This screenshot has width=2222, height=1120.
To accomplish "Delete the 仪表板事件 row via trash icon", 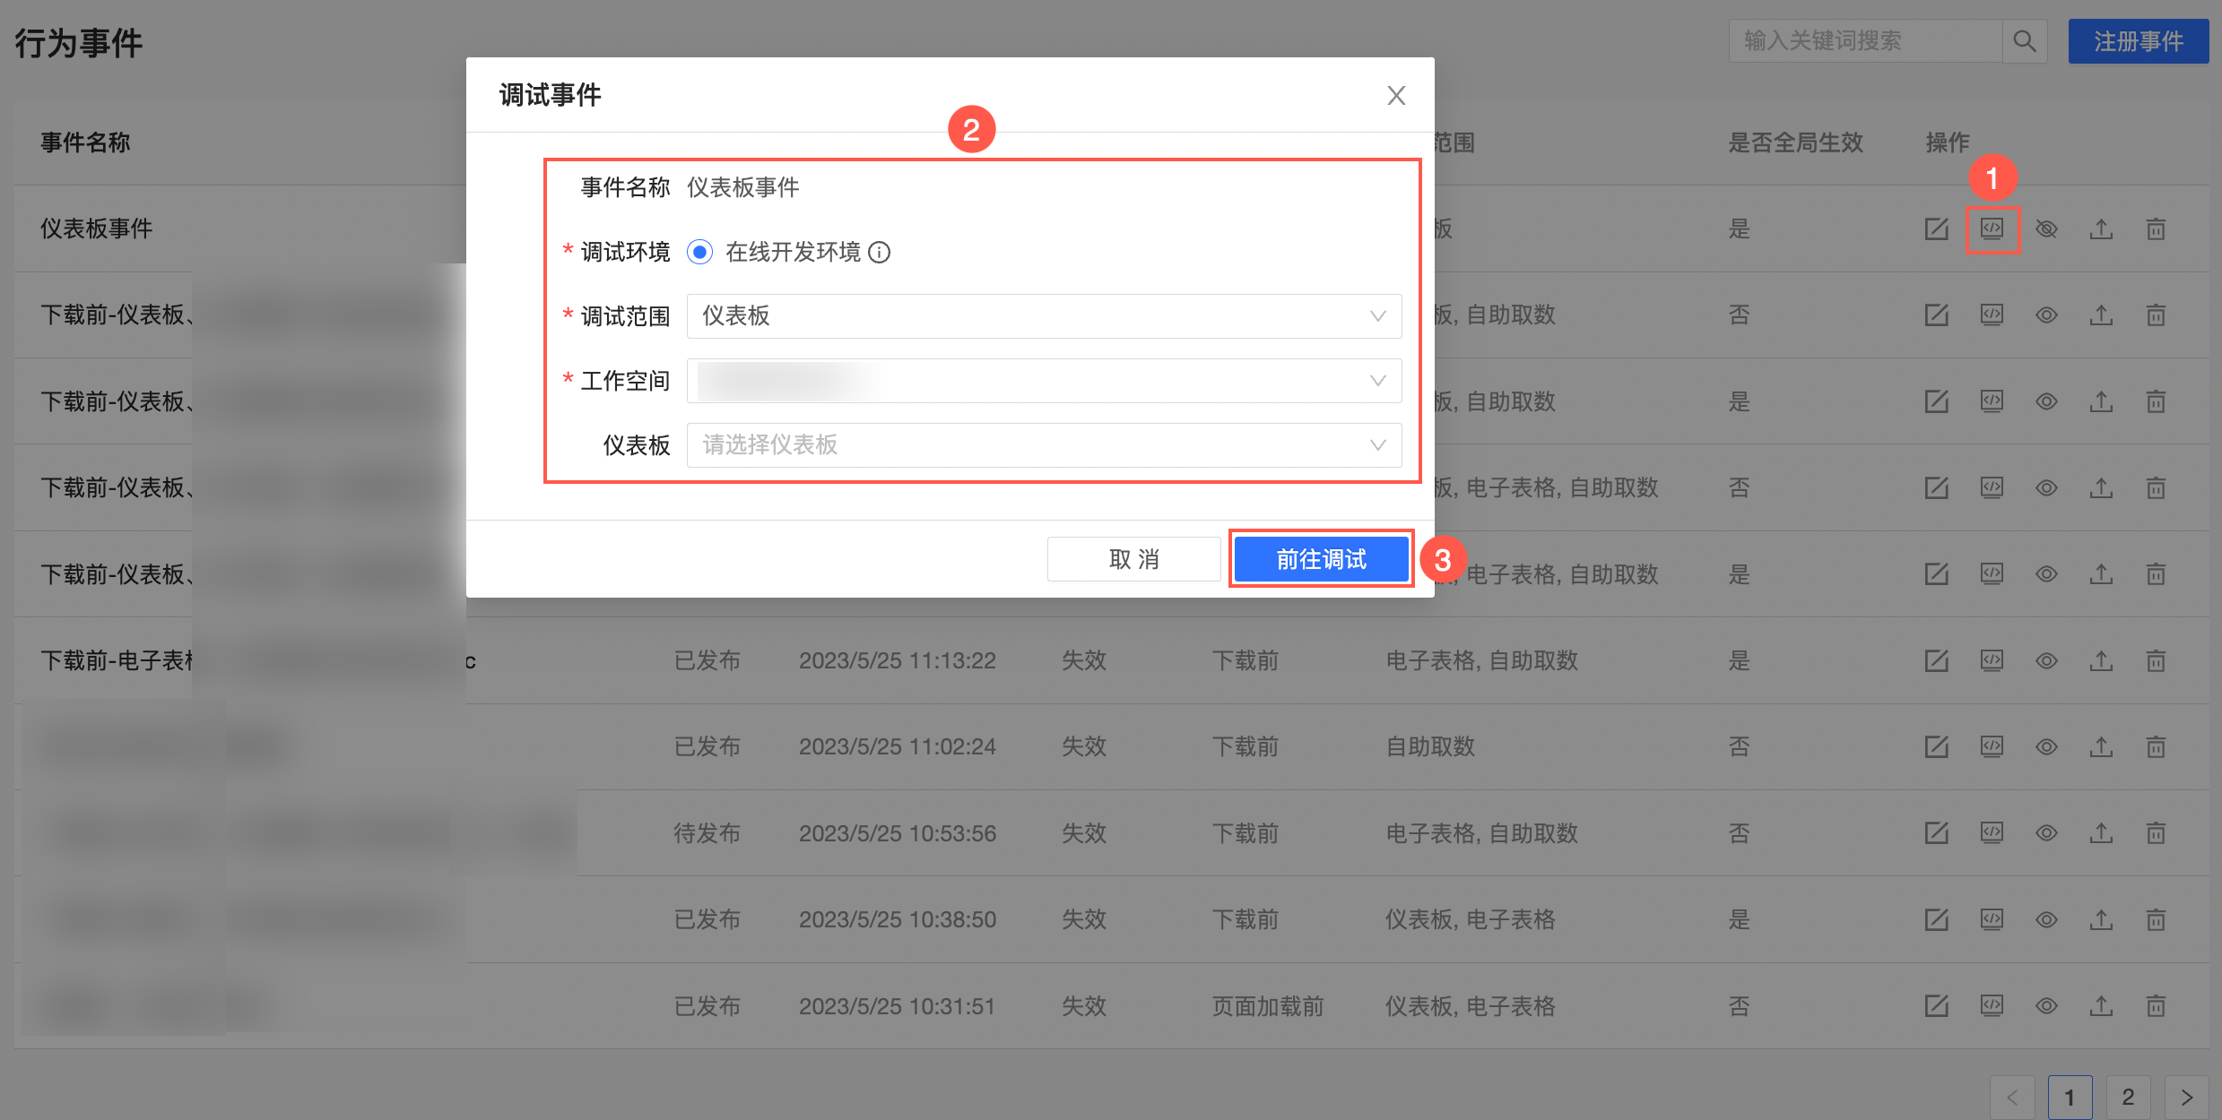I will [2156, 229].
